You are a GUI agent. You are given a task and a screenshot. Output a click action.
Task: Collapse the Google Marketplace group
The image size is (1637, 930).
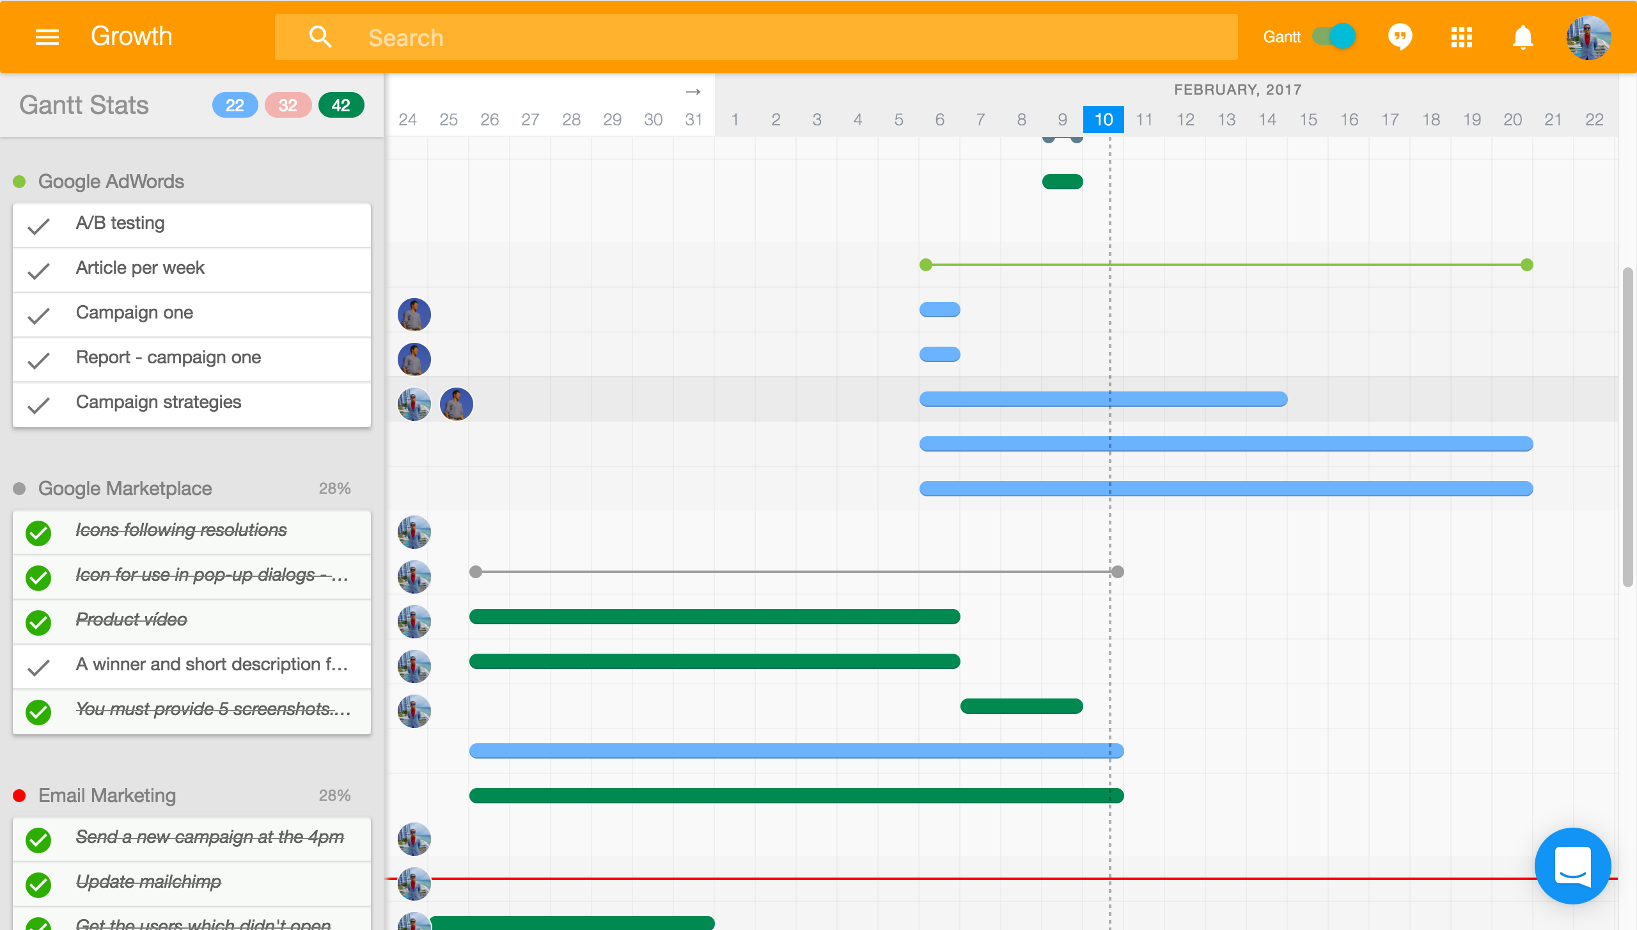point(125,489)
